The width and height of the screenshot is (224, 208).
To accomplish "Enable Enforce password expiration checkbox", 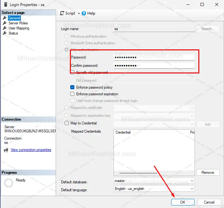I will tap(72, 94).
